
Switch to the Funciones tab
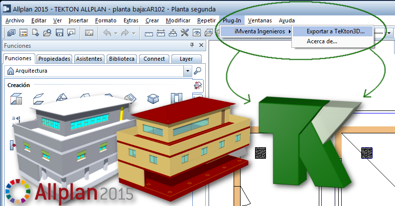coord(18,58)
